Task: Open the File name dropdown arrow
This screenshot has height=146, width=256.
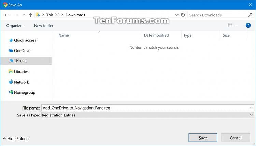Action: pos(251,108)
